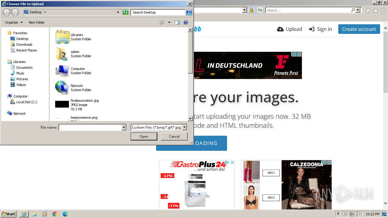The image size is (388, 218).
Task: Select keepsomeone.png file name
Action: (84, 117)
